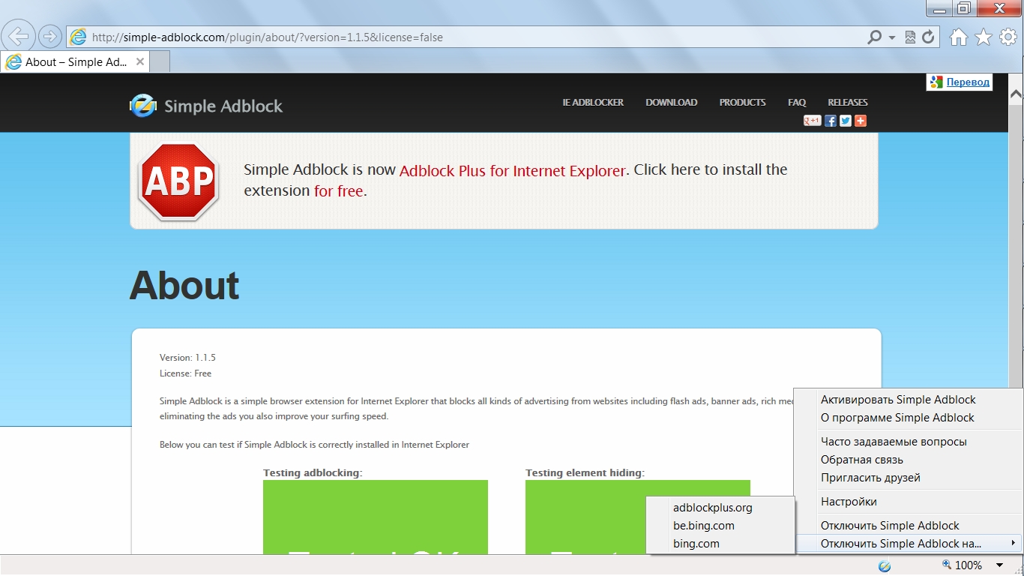
Task: Open the PRODUCTS nav item
Action: [742, 102]
